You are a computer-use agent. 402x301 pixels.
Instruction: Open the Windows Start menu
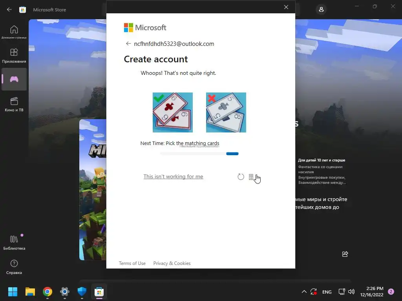(x=13, y=292)
